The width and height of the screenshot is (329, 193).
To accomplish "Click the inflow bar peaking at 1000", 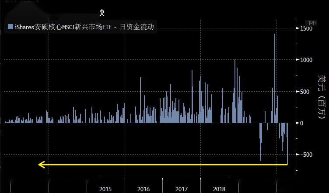I will [235, 91].
